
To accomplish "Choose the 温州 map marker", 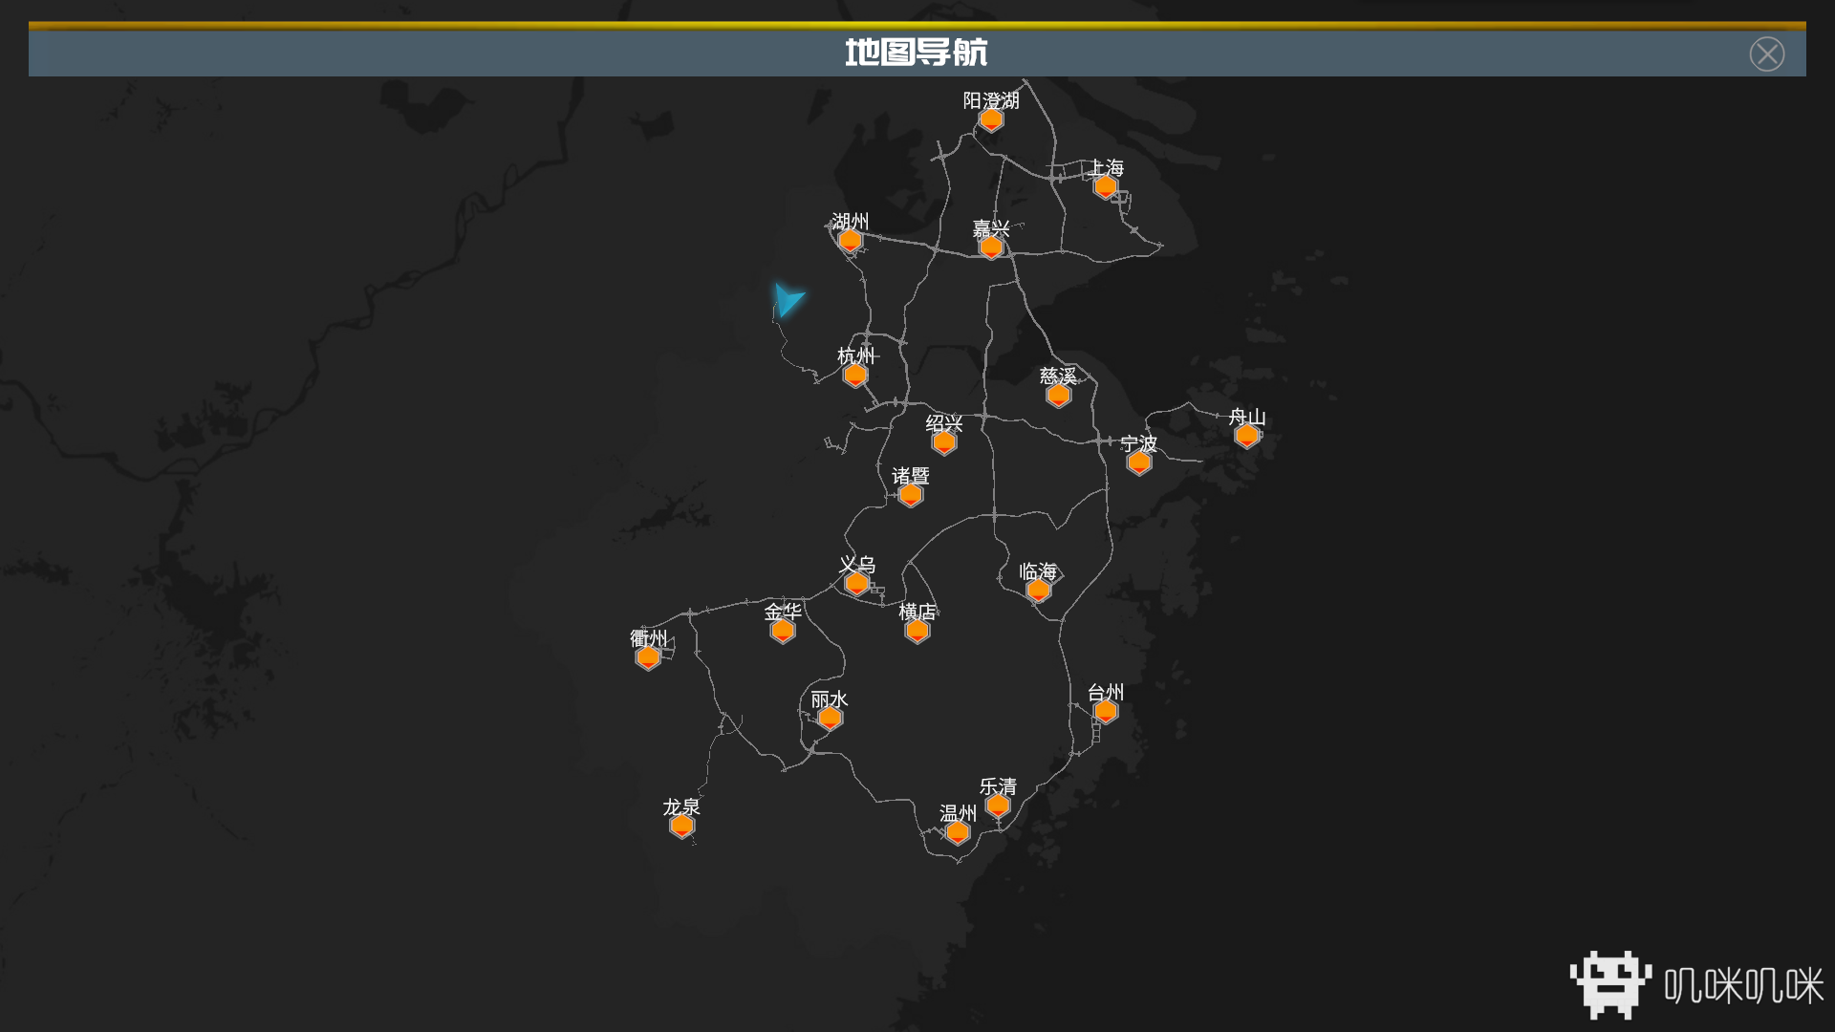I will (x=958, y=832).
